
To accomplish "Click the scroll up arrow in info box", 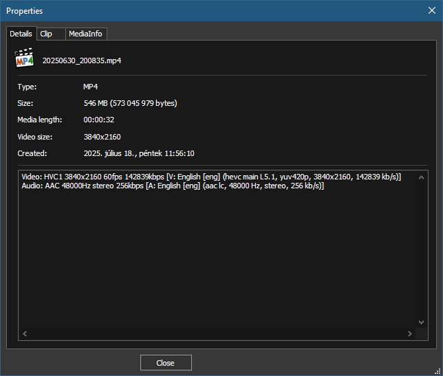I will tap(421, 177).
